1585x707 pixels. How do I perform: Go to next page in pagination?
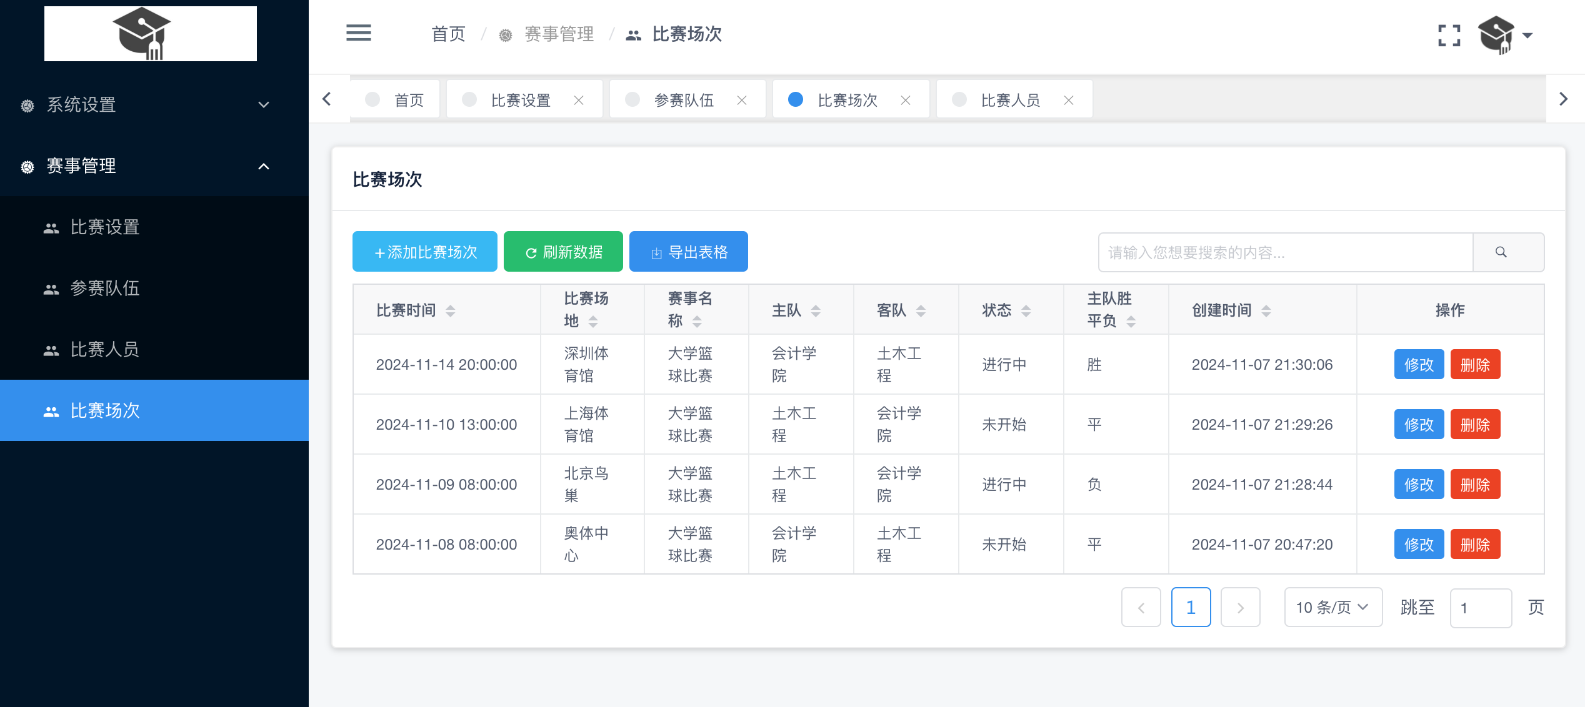point(1240,607)
